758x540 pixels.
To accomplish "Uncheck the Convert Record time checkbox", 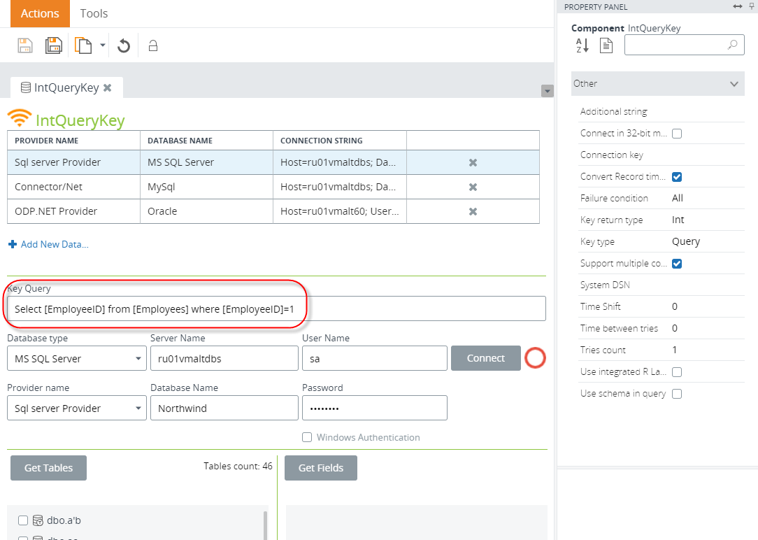I will 677,177.
